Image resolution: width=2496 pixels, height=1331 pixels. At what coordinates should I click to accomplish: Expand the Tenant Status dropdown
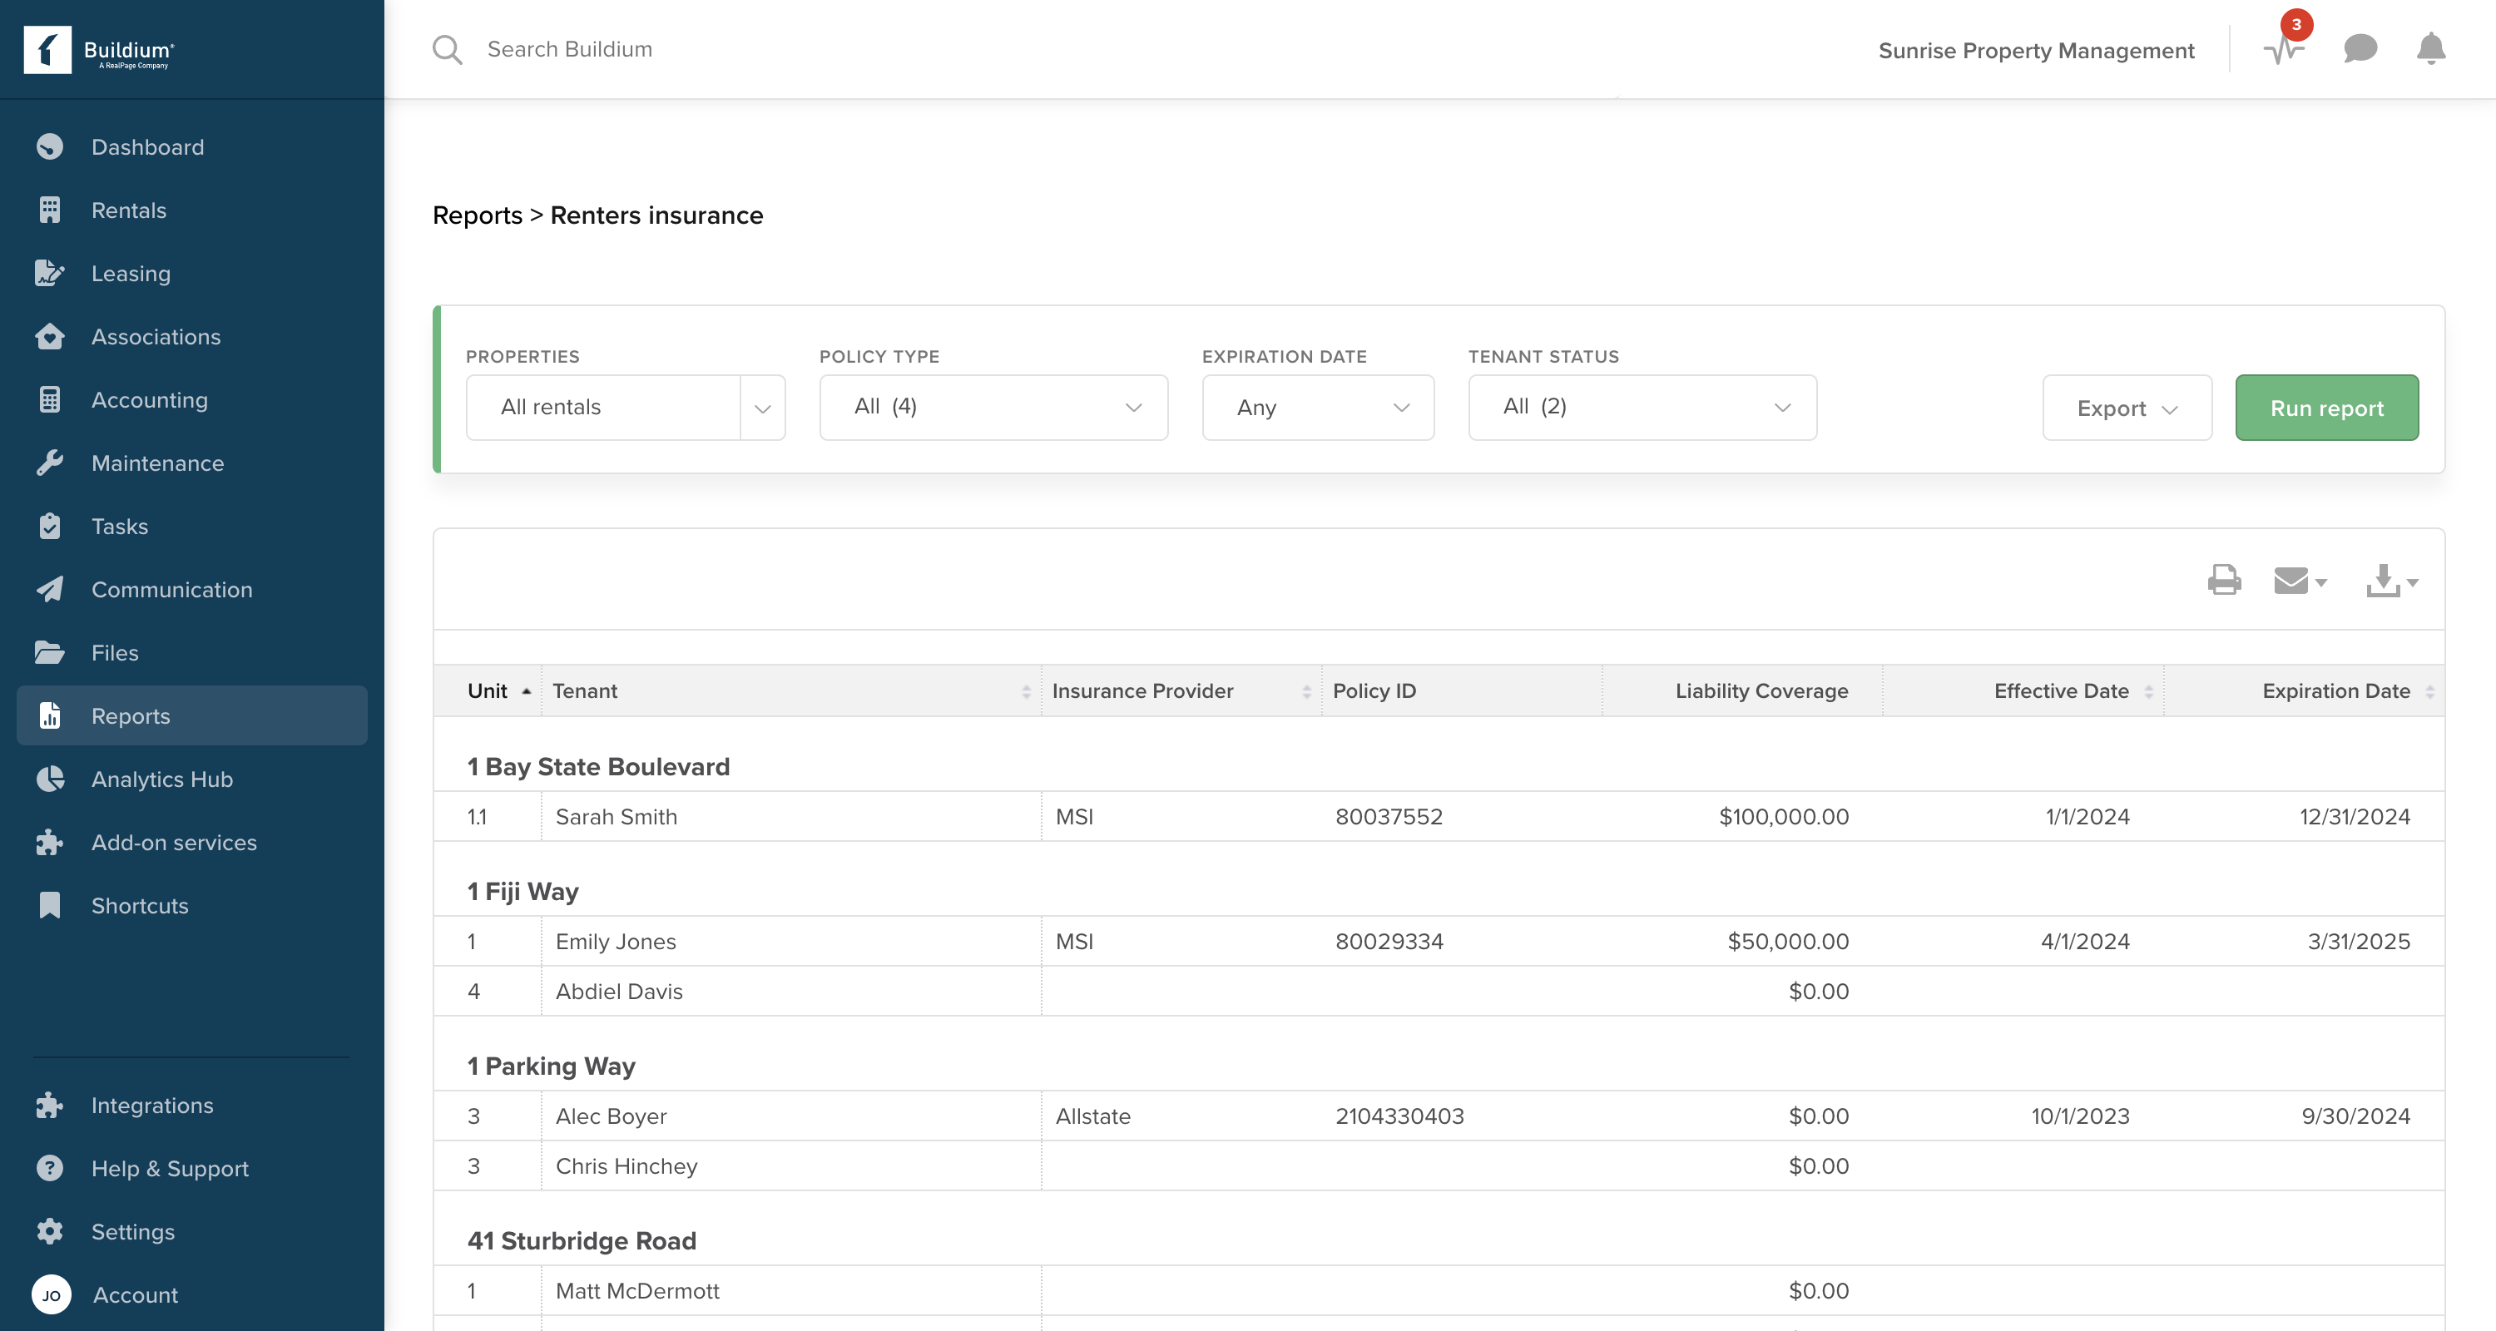(x=1642, y=408)
